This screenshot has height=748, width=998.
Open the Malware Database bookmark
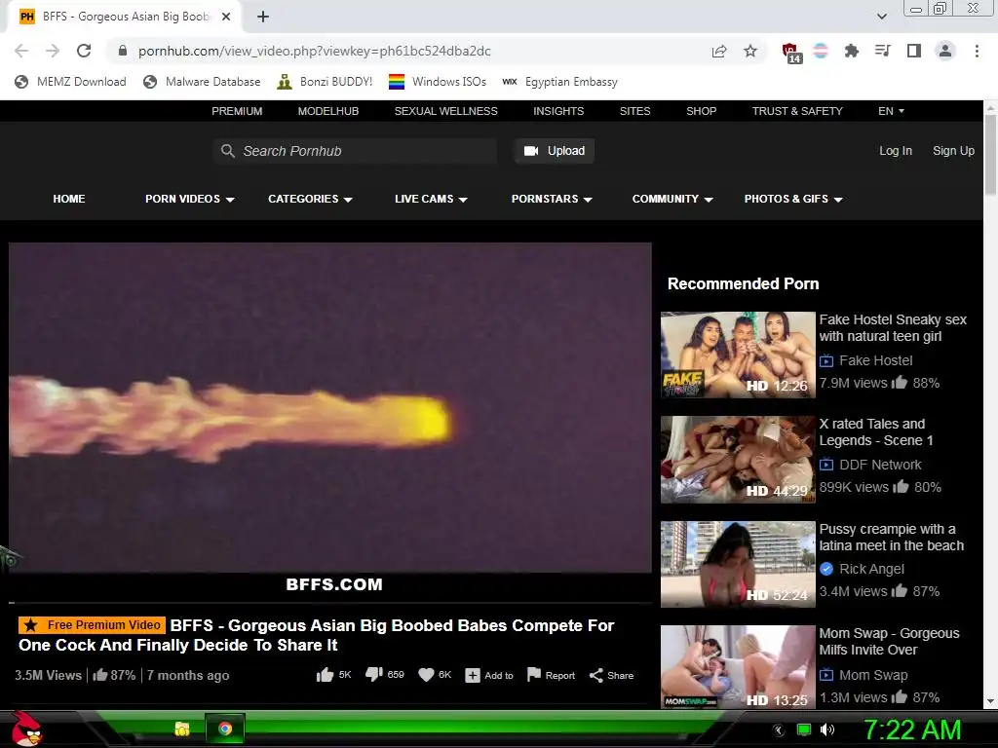tap(202, 82)
